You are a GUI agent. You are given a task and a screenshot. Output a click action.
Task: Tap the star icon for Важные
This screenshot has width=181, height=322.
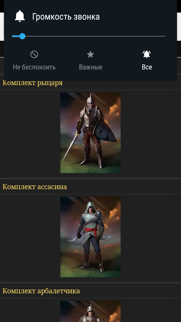pyautogui.click(x=90, y=54)
